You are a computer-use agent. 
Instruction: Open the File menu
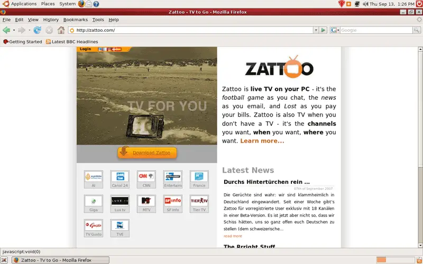6,20
